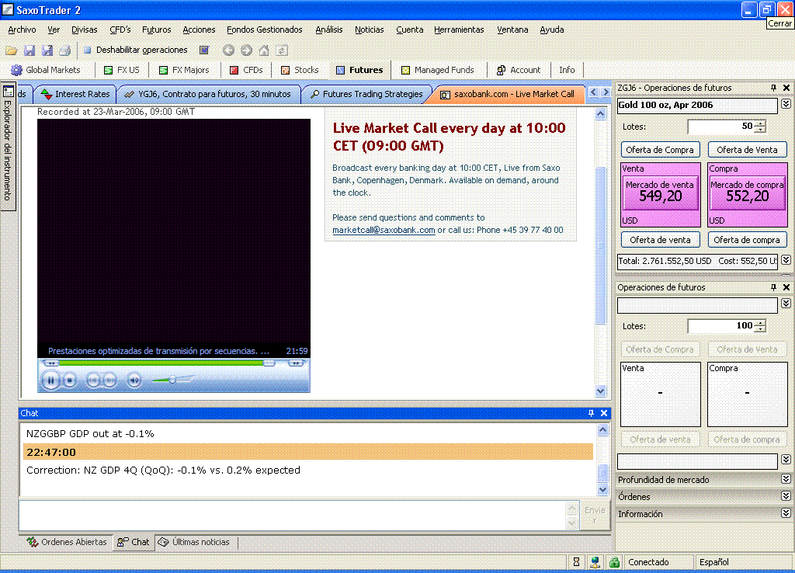Skip to next track in player
This screenshot has height=573, width=795.
click(x=109, y=380)
